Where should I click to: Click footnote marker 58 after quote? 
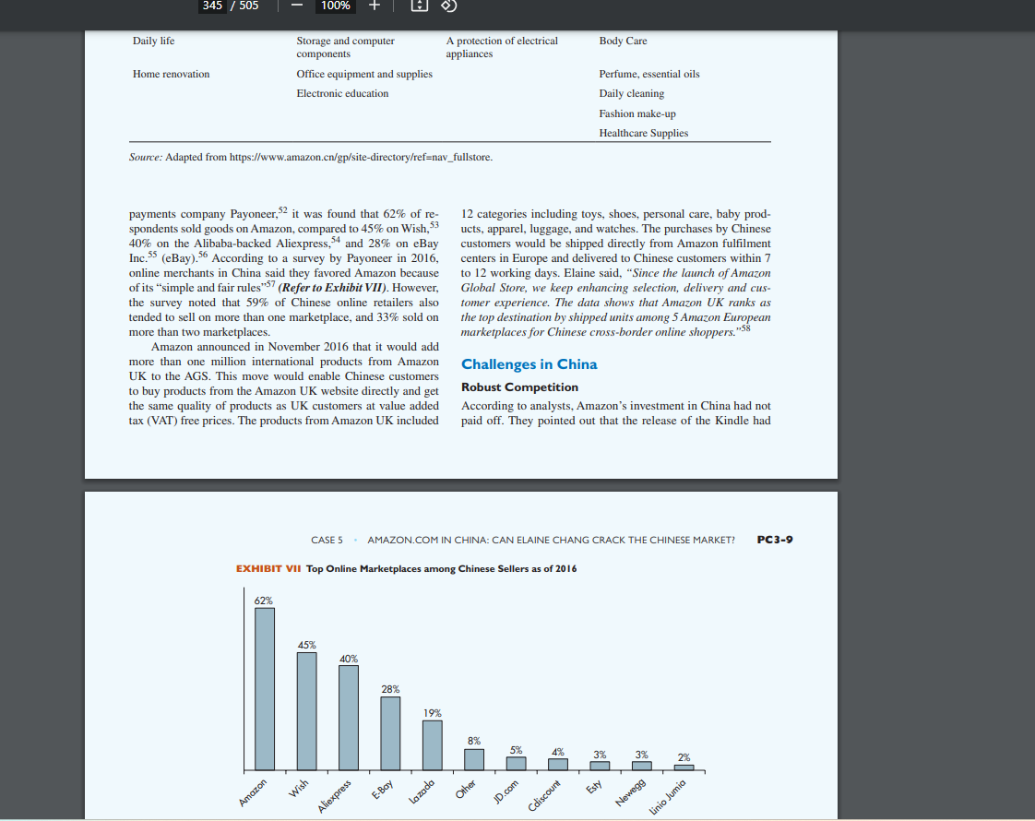click(x=745, y=328)
